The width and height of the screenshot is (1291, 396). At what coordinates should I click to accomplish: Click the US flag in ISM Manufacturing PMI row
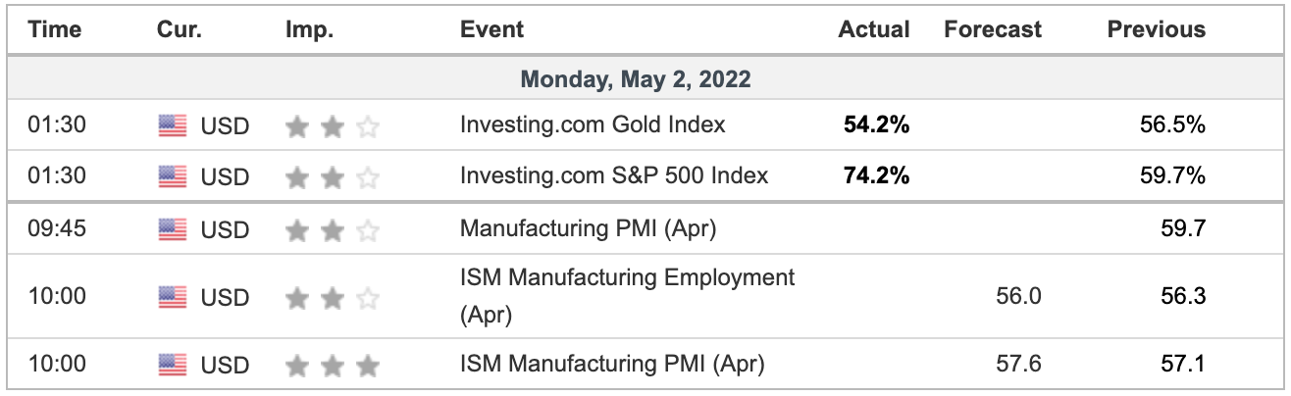172,366
